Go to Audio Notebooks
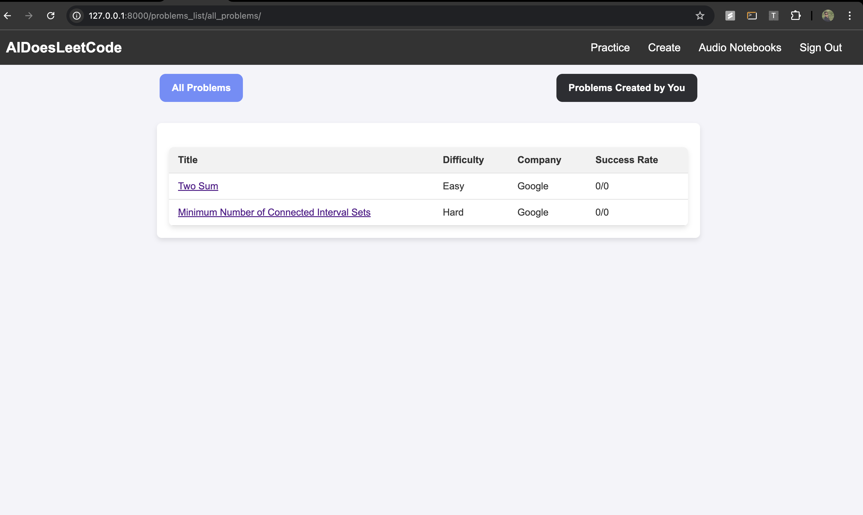 coord(740,48)
